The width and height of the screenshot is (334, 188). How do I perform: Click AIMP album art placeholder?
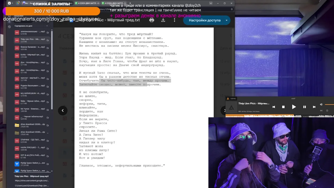coord(231,108)
